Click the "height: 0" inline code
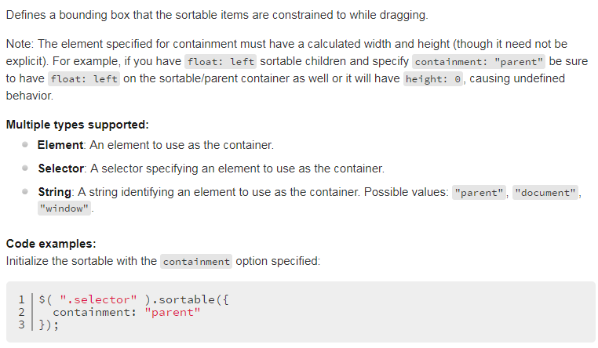Image resolution: width=598 pixels, height=348 pixels. coord(433,79)
